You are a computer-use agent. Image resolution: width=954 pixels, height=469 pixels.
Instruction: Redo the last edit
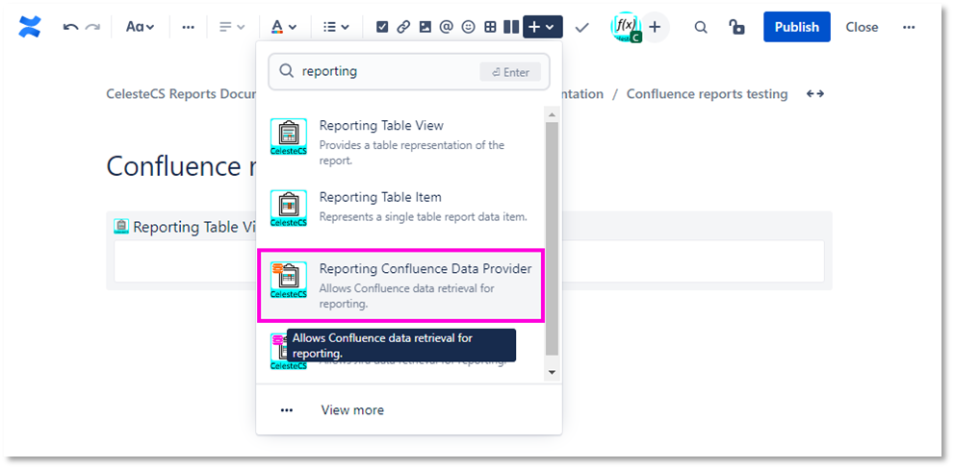coord(92,27)
